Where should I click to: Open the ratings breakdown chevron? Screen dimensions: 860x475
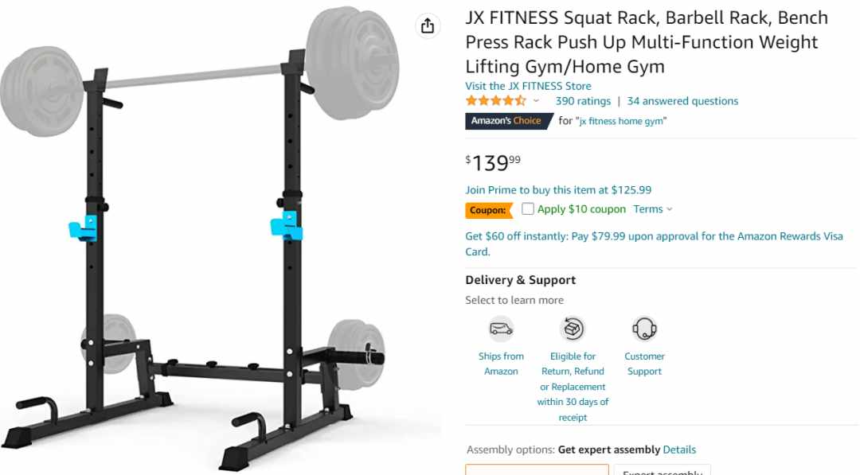[536, 101]
